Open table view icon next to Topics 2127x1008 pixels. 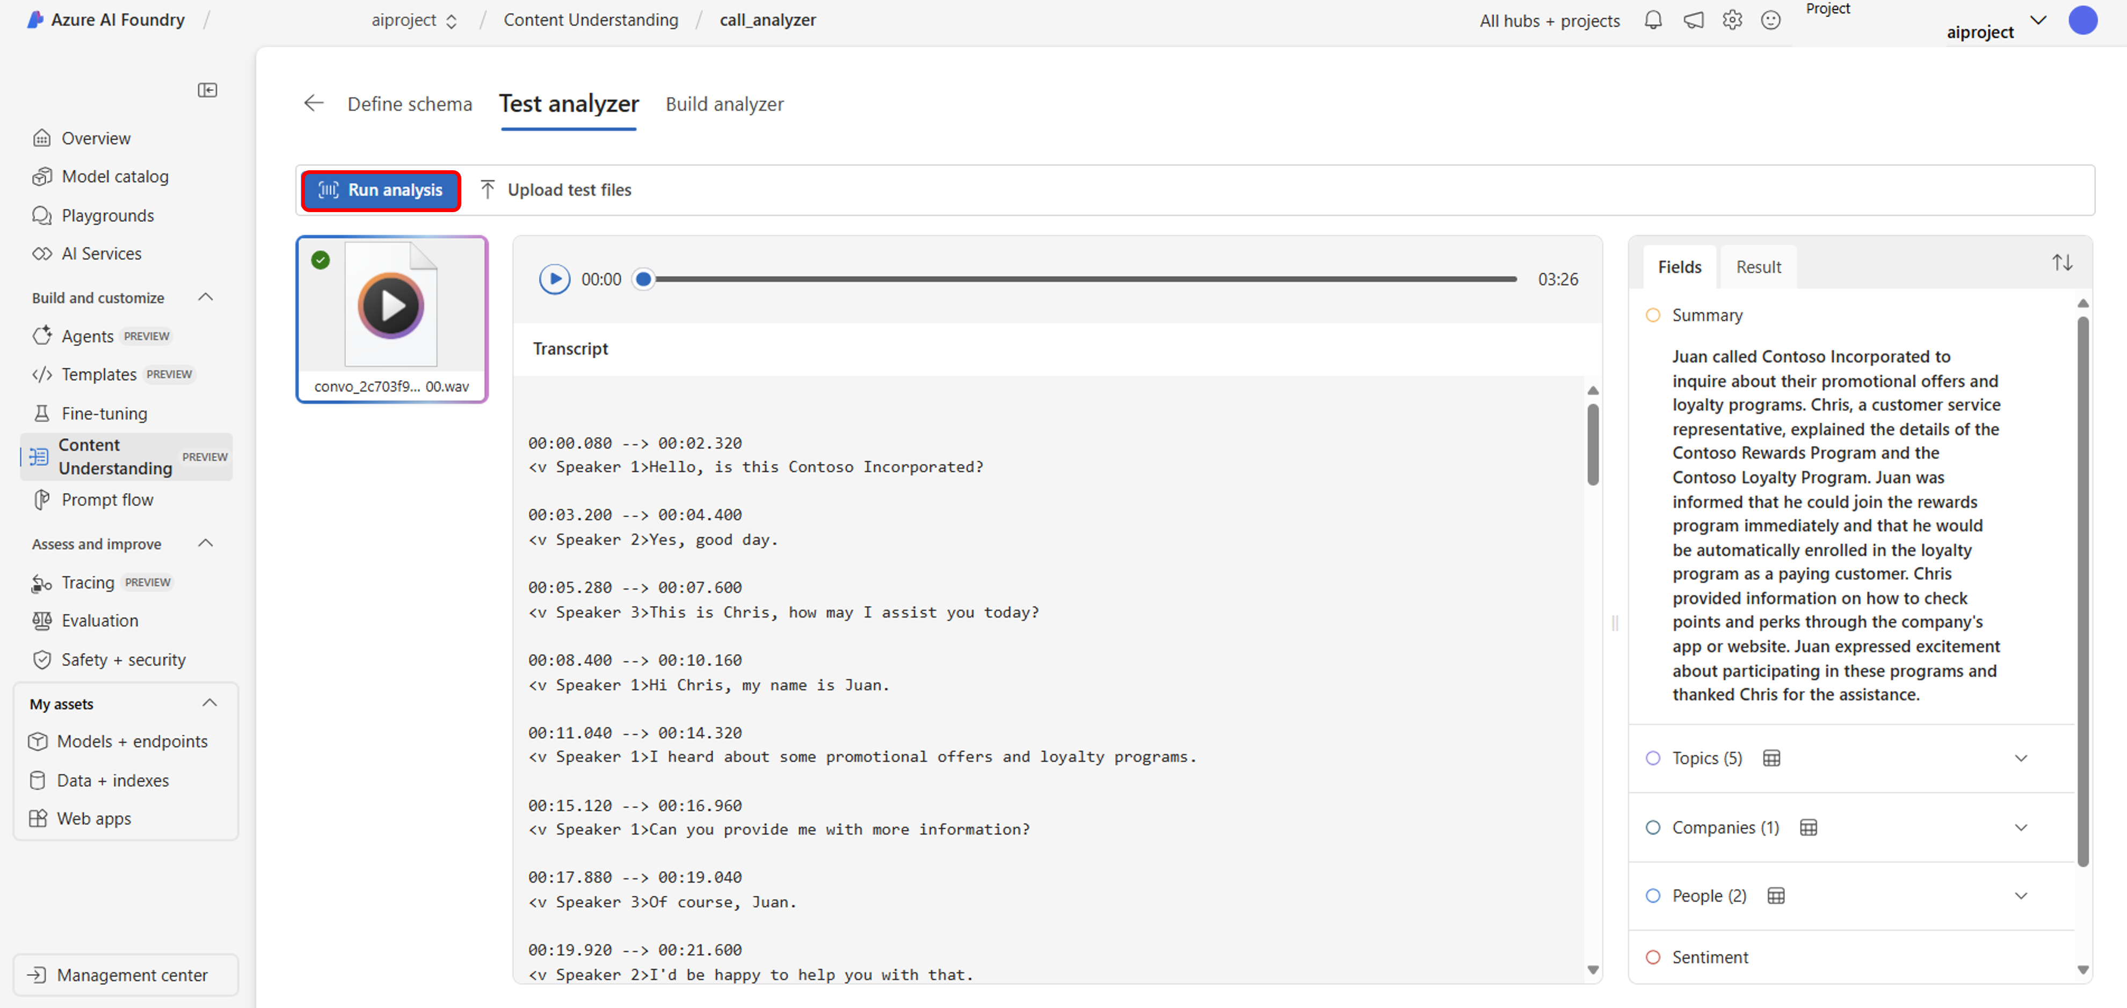(1771, 759)
